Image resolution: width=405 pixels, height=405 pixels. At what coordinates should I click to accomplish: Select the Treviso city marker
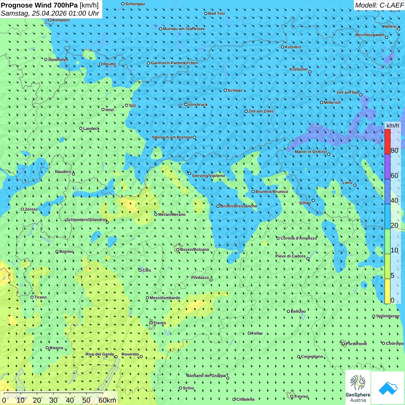pos(292,396)
